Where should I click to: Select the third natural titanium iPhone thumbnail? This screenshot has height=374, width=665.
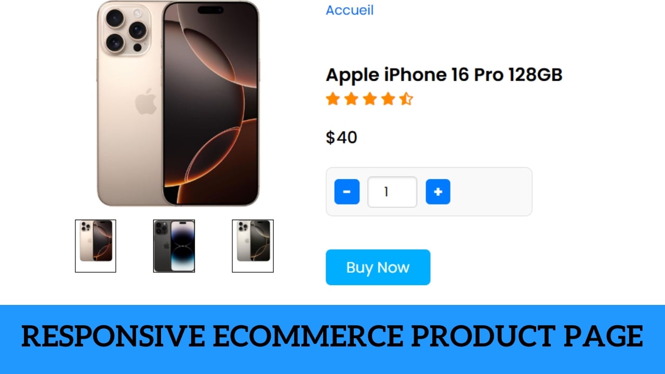[x=253, y=246]
